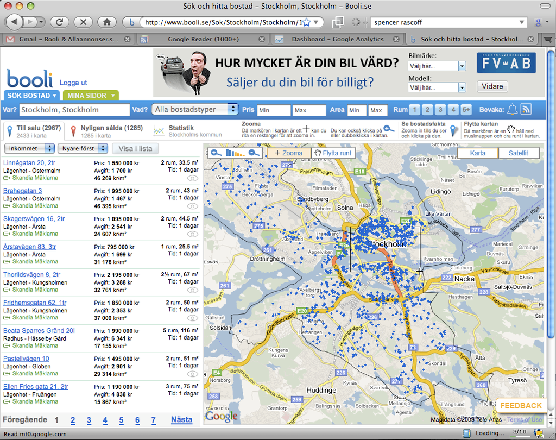The image size is (556, 440).
Task: Switch to Gmail tab
Action: (68, 39)
